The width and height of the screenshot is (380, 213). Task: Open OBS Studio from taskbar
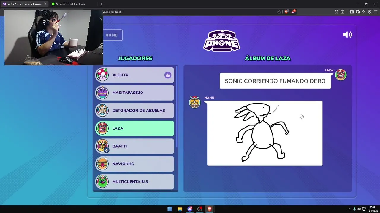tap(199, 209)
